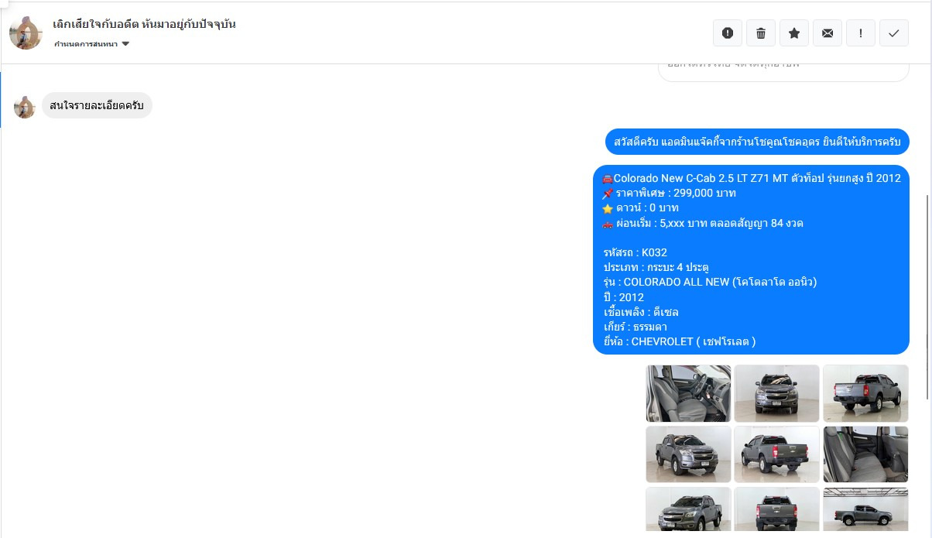Mark conversation as spam with exclamation circle icon

pyautogui.click(x=728, y=33)
